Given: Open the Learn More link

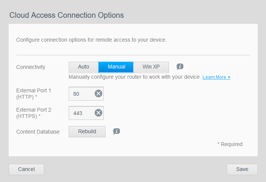Looking at the screenshot, I should 216,77.
